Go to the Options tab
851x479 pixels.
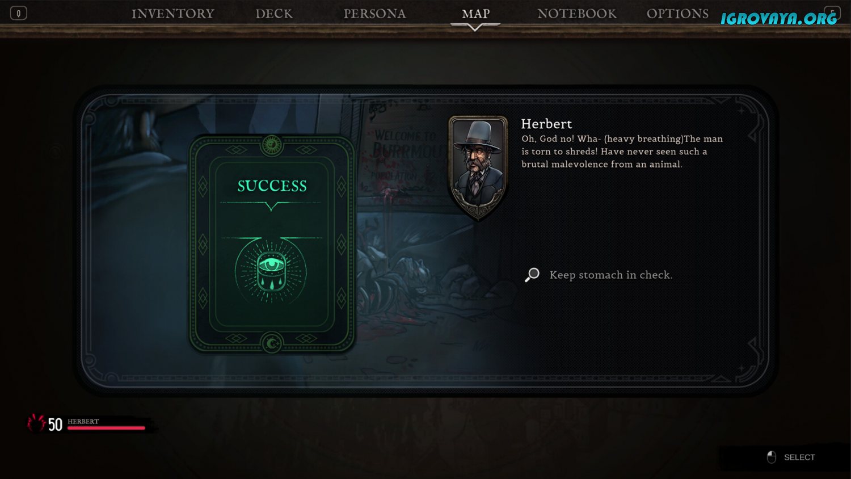pyautogui.click(x=677, y=14)
